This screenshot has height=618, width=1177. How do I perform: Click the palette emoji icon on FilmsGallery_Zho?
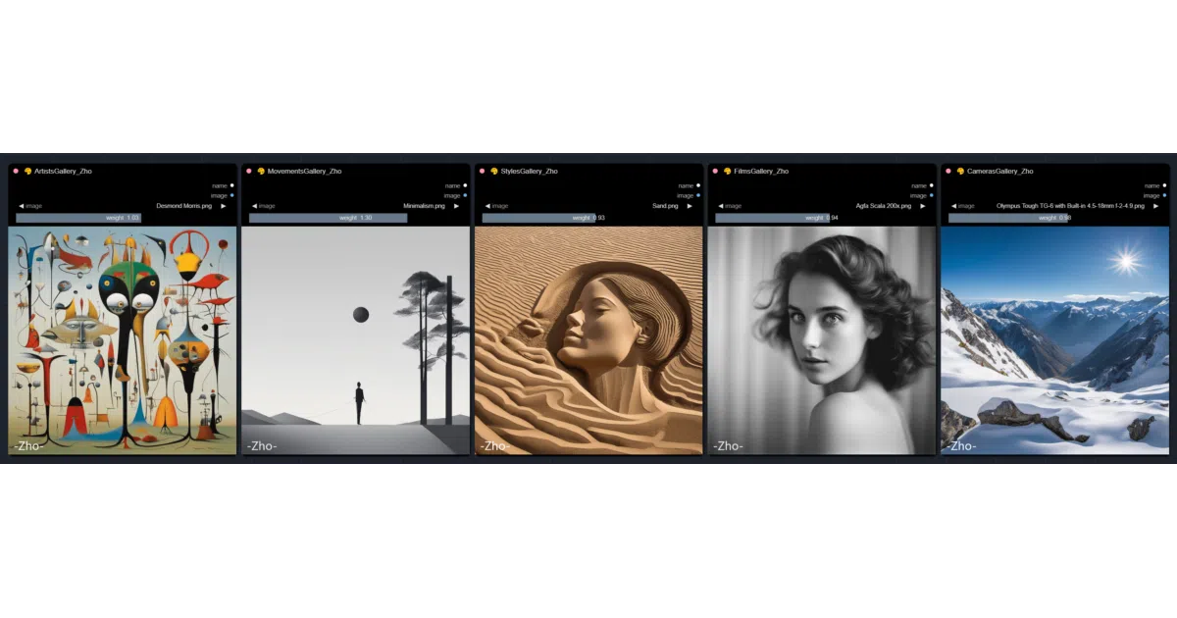pyautogui.click(x=728, y=171)
